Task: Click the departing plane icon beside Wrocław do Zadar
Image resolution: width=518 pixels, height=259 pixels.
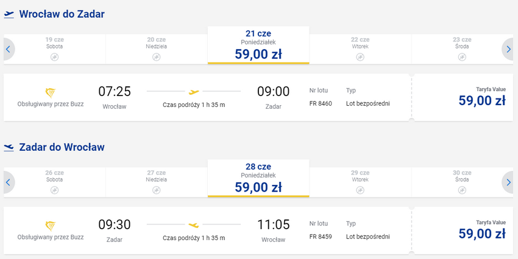Action: point(9,15)
